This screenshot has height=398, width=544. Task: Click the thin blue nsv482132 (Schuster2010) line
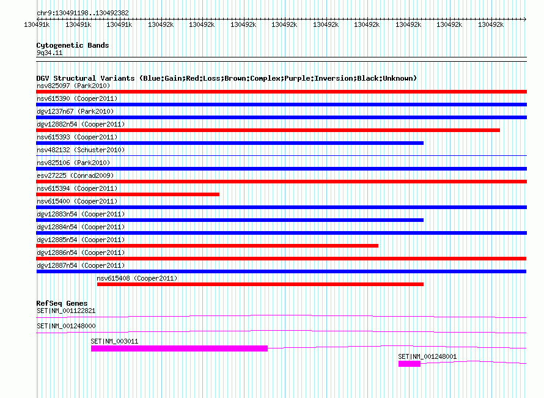pyautogui.click(x=281, y=155)
